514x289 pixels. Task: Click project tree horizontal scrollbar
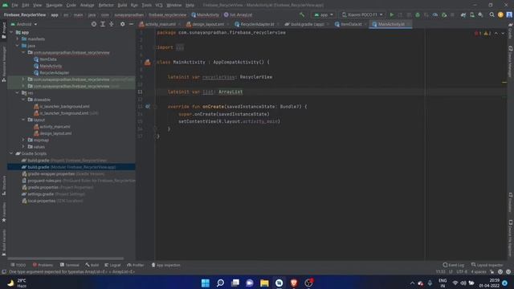tap(66, 258)
